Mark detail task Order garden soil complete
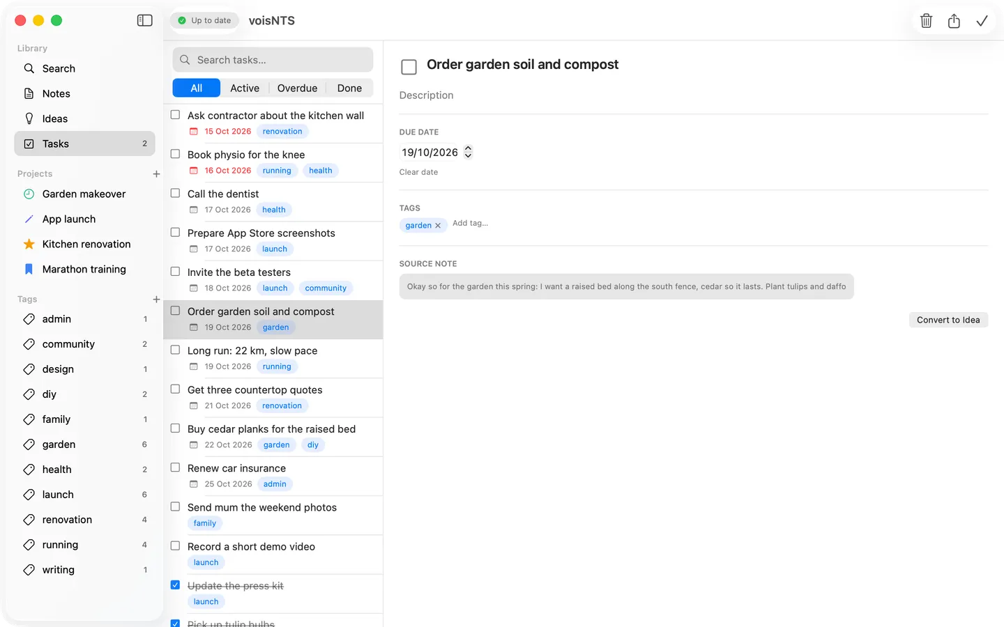The width and height of the screenshot is (1004, 627). [x=409, y=67]
